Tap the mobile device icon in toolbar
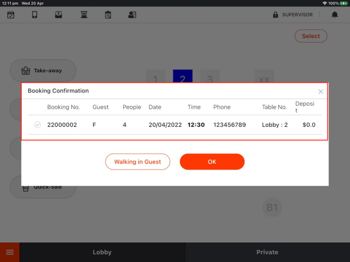The height and width of the screenshot is (262, 350). point(35,15)
